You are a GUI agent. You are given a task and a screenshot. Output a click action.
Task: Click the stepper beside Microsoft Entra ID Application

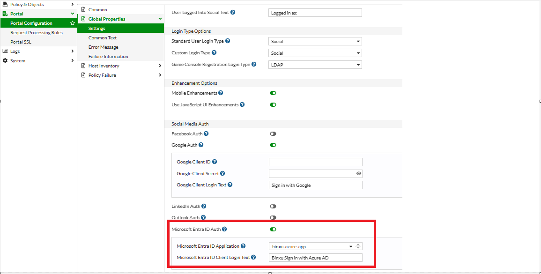(x=357, y=246)
